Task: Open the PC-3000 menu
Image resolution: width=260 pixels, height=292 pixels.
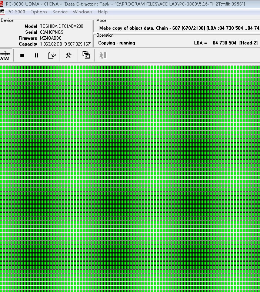Action: tap(16, 12)
